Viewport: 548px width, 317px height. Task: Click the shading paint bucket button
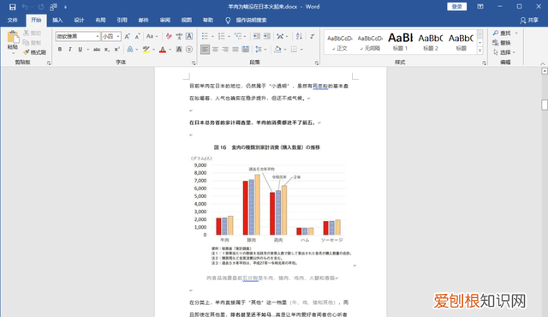[x=277, y=50]
